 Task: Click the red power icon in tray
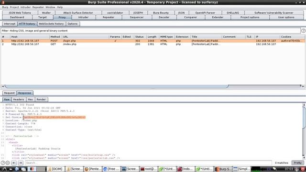click(303, 169)
